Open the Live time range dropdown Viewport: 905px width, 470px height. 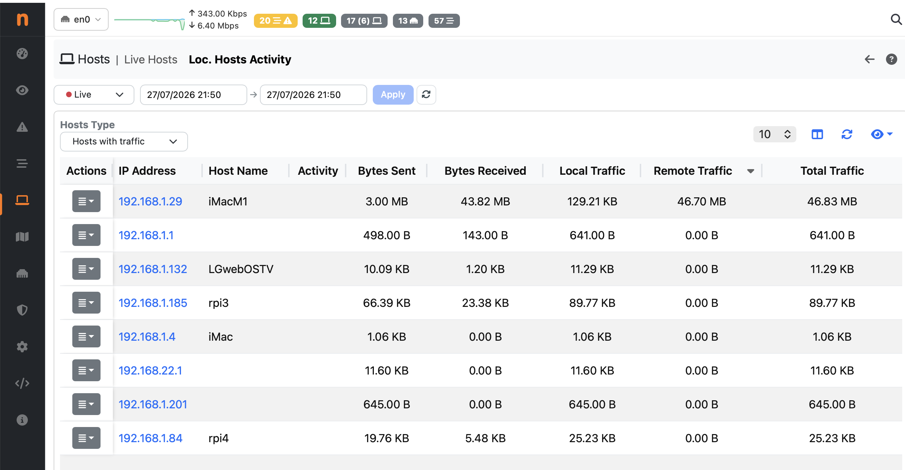point(94,94)
